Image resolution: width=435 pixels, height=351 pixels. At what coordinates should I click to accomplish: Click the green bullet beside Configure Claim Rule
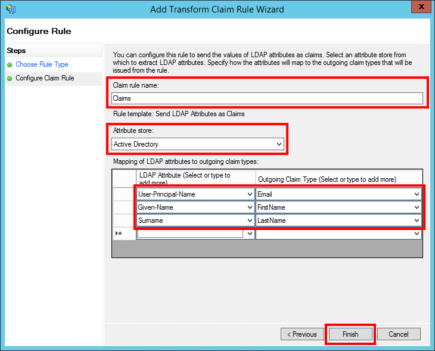tap(10, 79)
